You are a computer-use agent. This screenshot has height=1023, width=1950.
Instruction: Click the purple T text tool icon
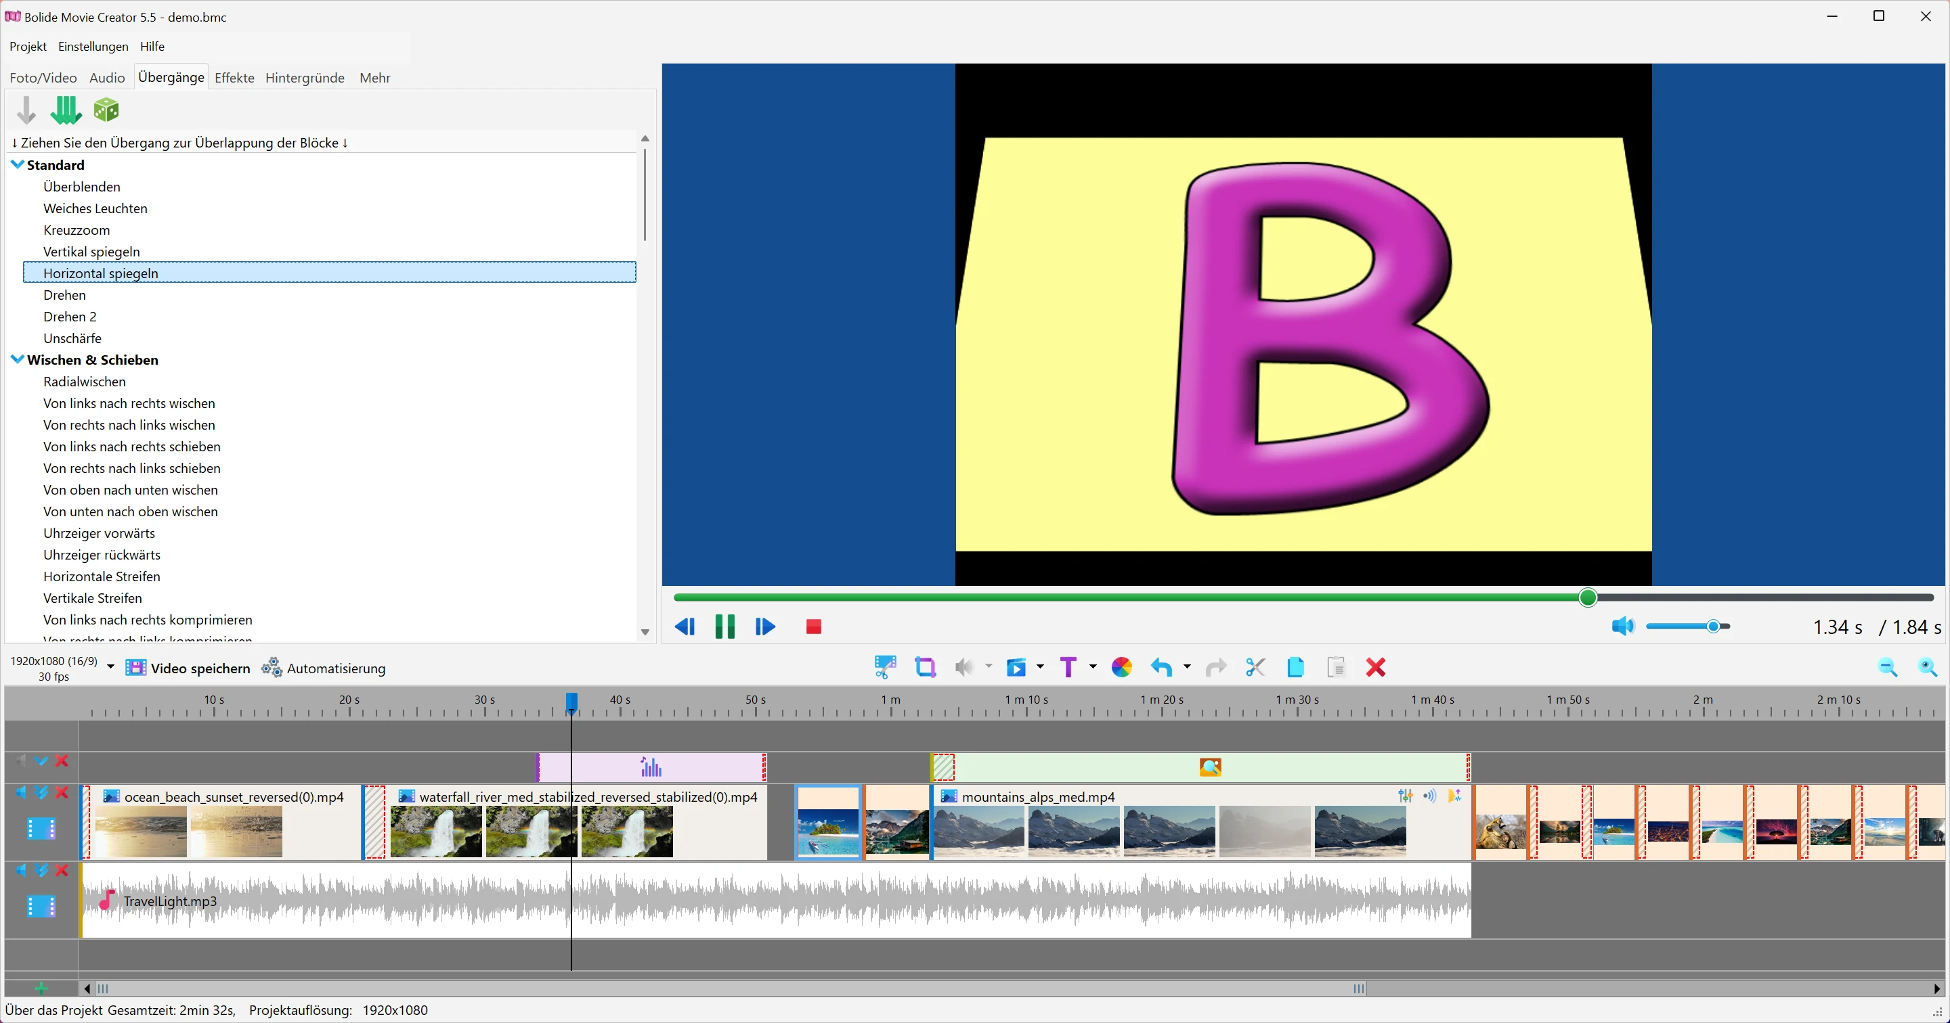pos(1068,667)
